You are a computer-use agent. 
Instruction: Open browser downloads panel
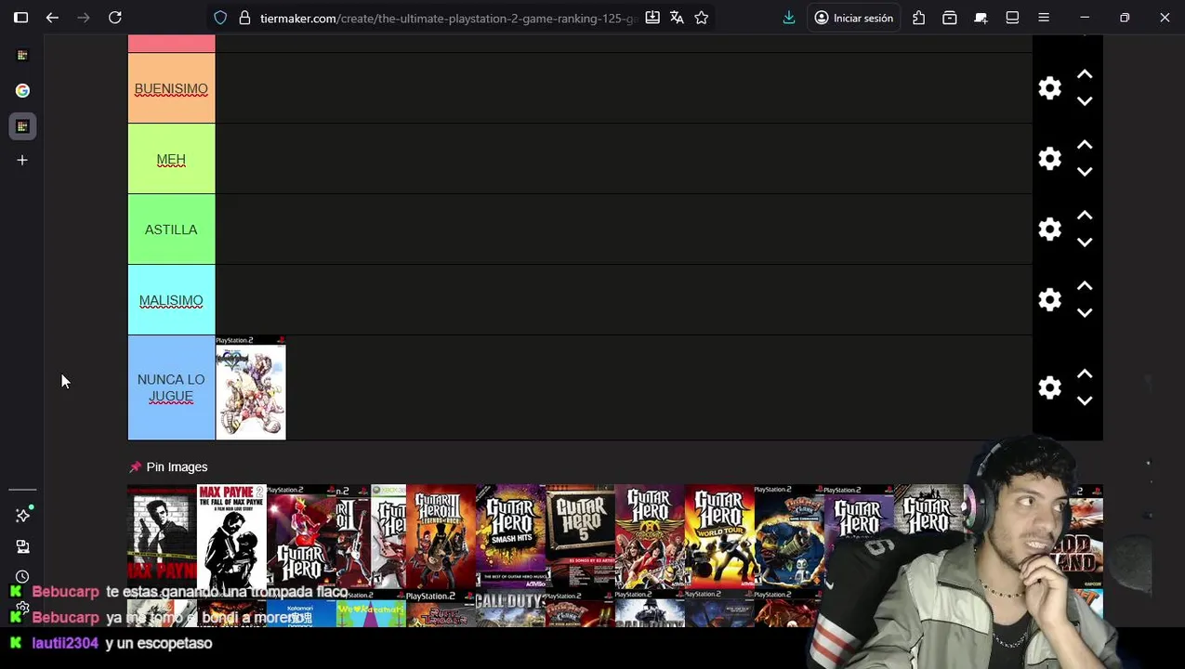pyautogui.click(x=789, y=18)
